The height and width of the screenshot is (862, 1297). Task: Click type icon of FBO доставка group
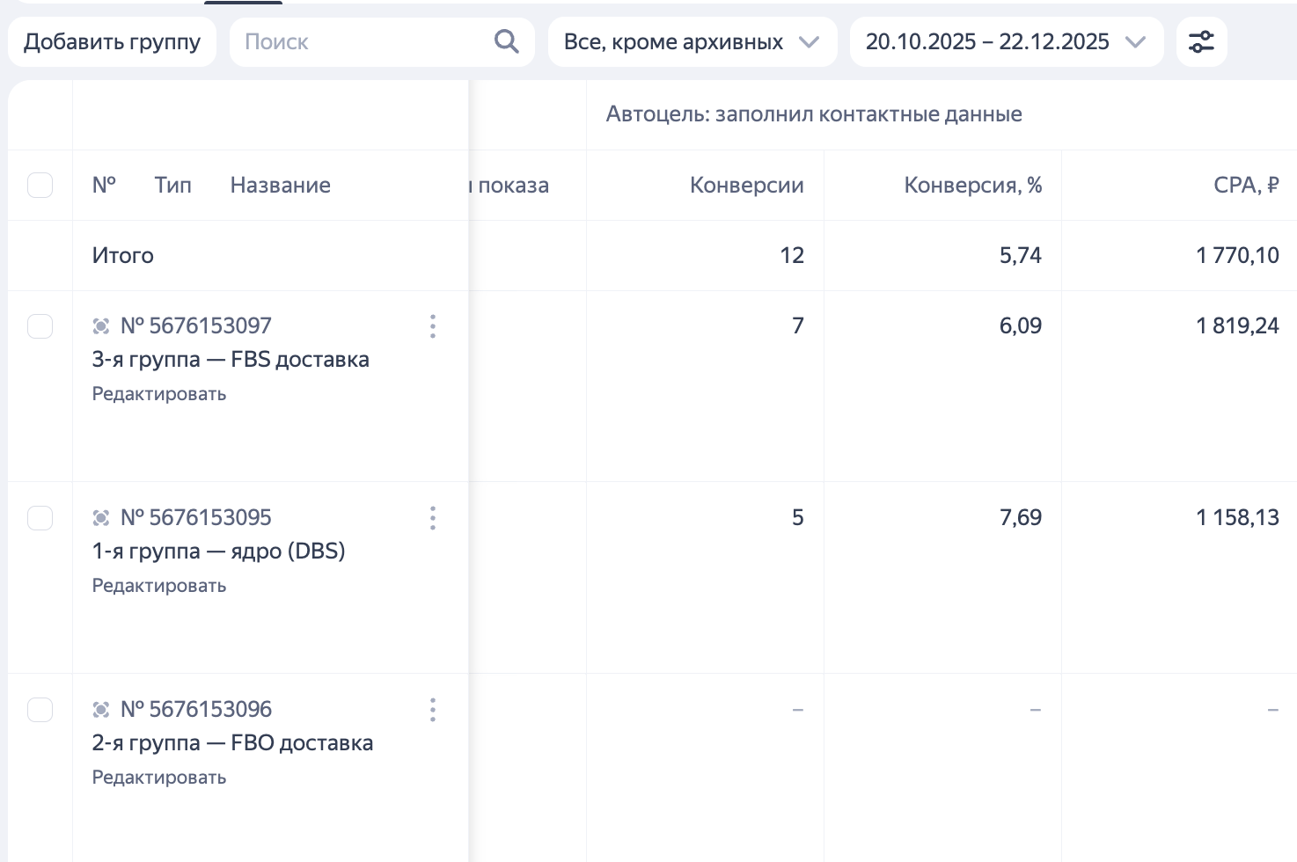click(x=101, y=710)
